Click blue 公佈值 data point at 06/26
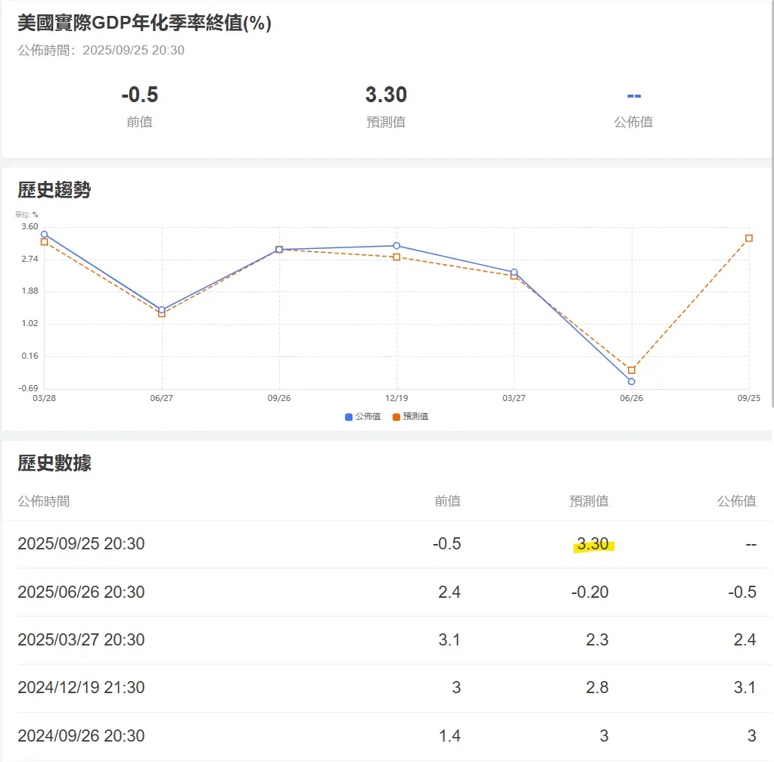Image resolution: width=774 pixels, height=762 pixels. [x=631, y=381]
